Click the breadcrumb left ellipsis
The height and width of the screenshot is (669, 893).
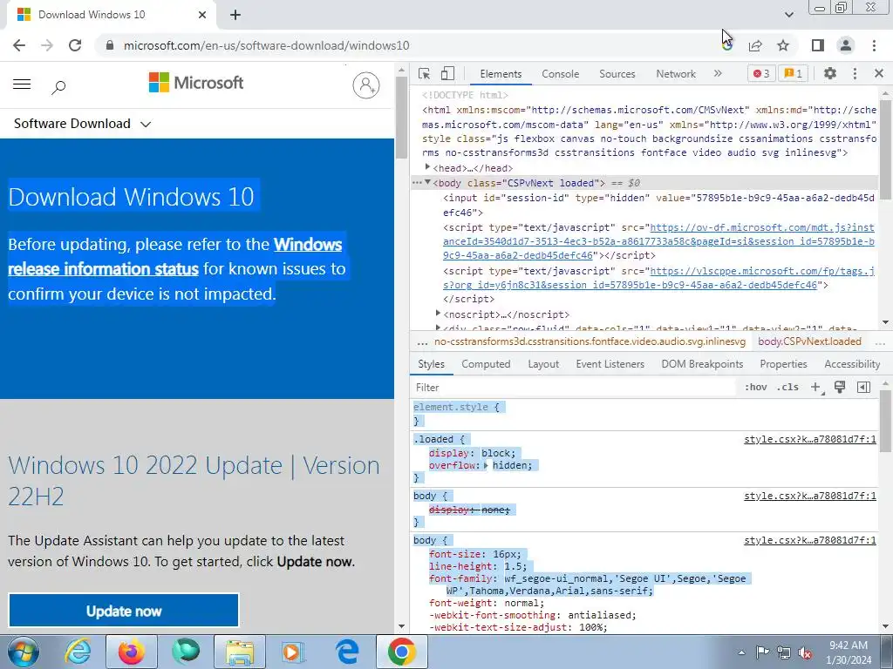422,341
